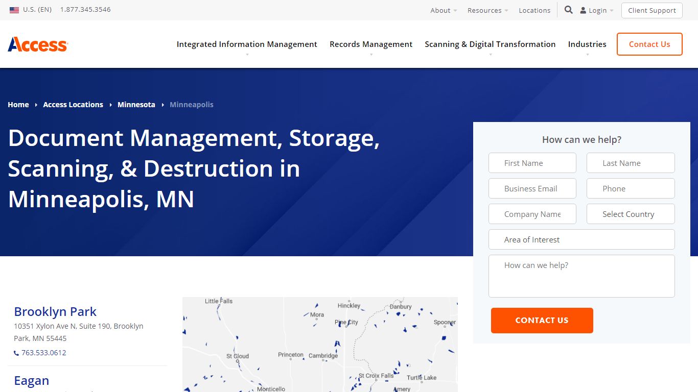Click St Cloud on the map
Image resolution: width=698 pixels, height=392 pixels.
[x=238, y=356]
